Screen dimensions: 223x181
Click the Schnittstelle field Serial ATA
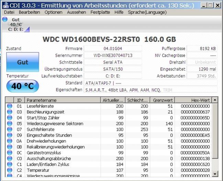(113, 62)
